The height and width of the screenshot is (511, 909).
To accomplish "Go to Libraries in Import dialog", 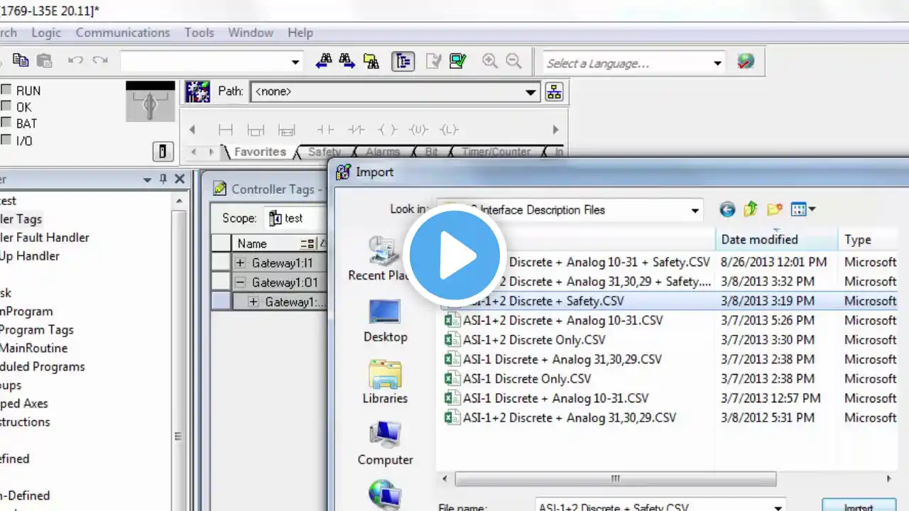I will (x=385, y=382).
